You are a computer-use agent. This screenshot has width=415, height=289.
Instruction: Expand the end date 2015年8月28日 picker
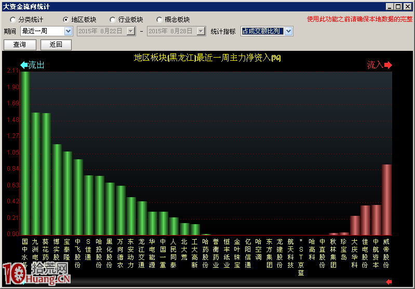[201, 31]
